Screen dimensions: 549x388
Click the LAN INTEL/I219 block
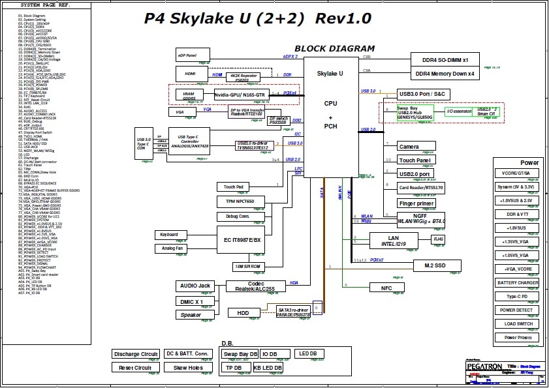[x=394, y=241]
